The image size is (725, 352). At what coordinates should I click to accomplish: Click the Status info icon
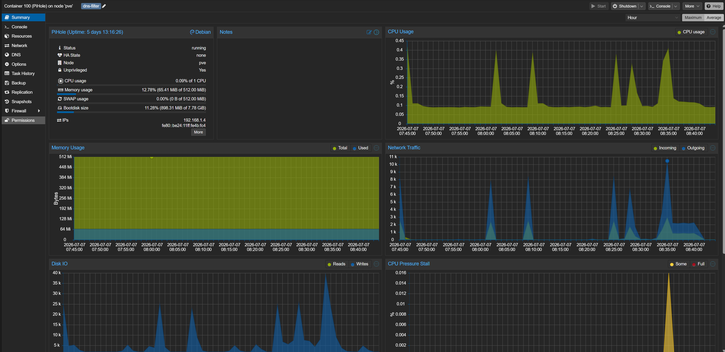[x=60, y=48]
